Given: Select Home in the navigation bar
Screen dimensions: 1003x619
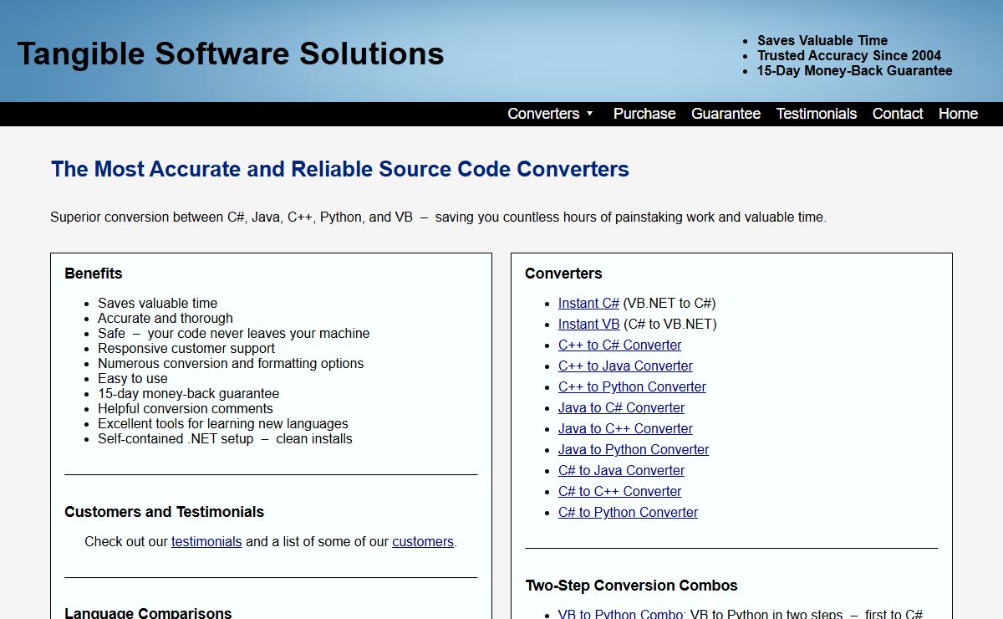Looking at the screenshot, I should pyautogui.click(x=958, y=114).
